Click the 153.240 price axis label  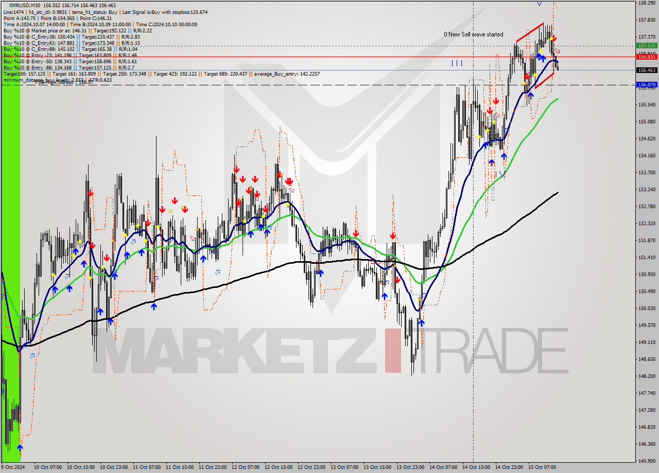point(646,189)
